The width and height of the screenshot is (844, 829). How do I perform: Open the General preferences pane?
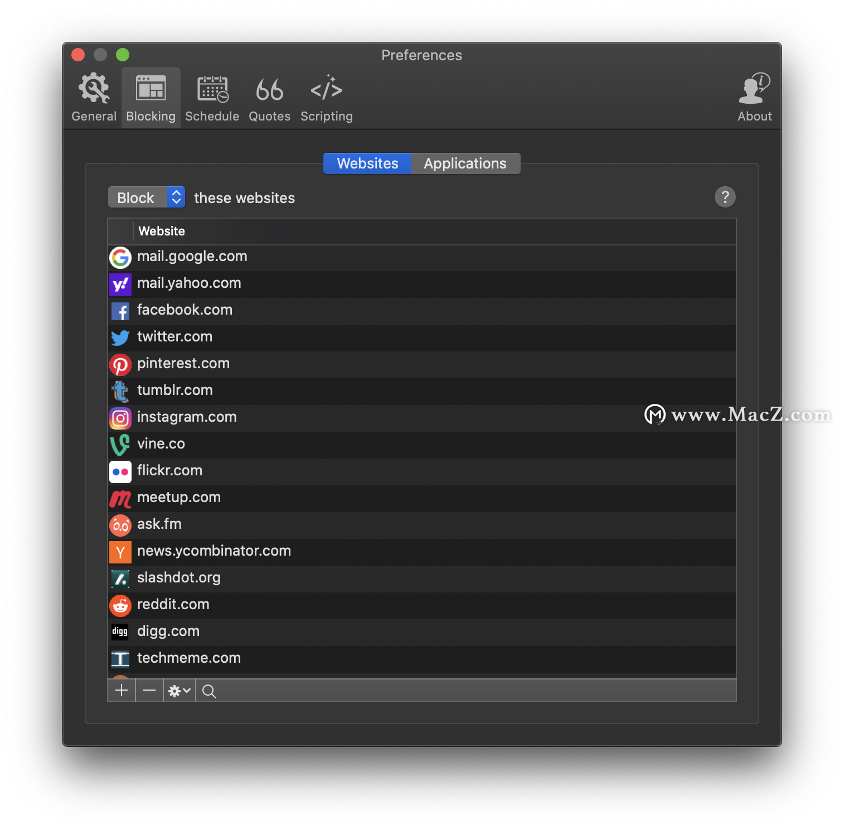[94, 98]
